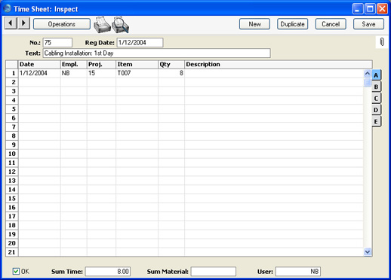Maximize the Time Sheet window
Viewport: 391px width, 280px height.
(370, 9)
